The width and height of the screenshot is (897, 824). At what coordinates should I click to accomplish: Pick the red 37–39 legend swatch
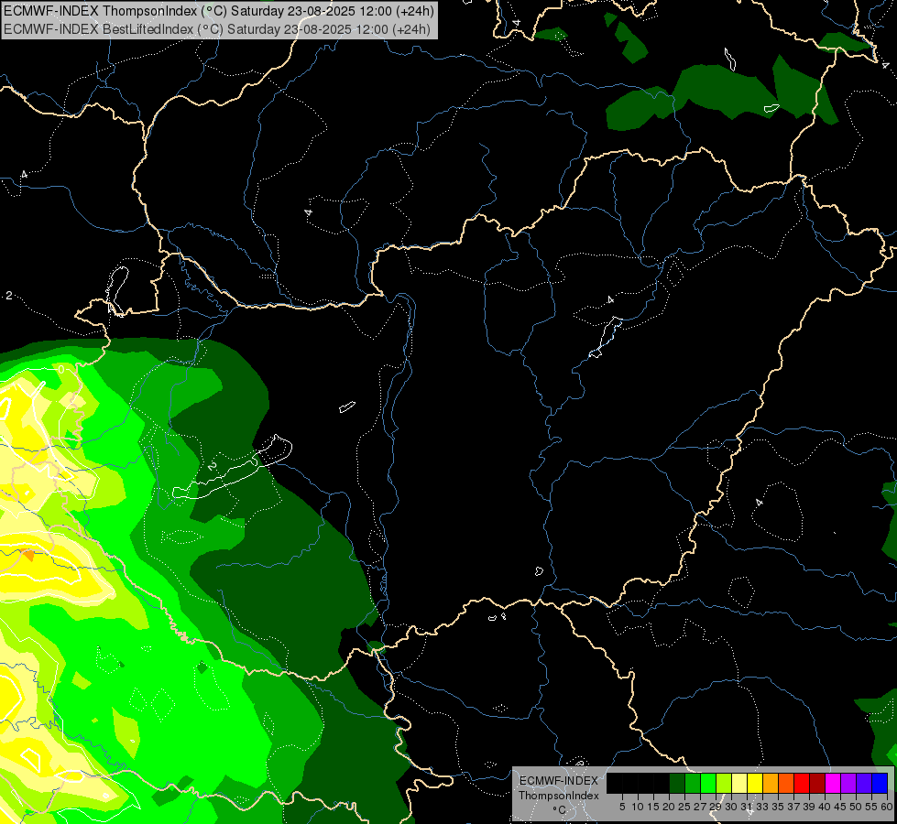click(802, 783)
